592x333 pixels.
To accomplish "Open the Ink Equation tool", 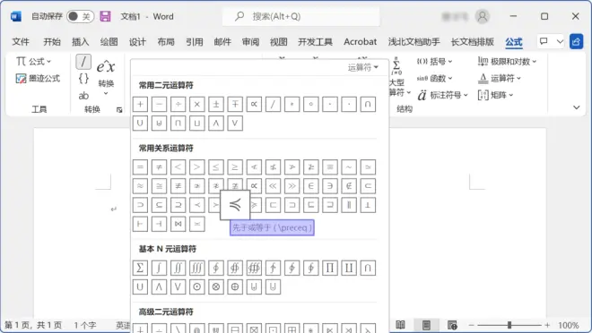I will [x=38, y=79].
